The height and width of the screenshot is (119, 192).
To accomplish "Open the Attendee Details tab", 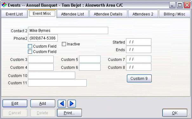I will tap(108, 14).
